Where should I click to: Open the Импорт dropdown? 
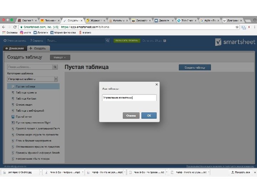pyautogui.click(x=60, y=58)
